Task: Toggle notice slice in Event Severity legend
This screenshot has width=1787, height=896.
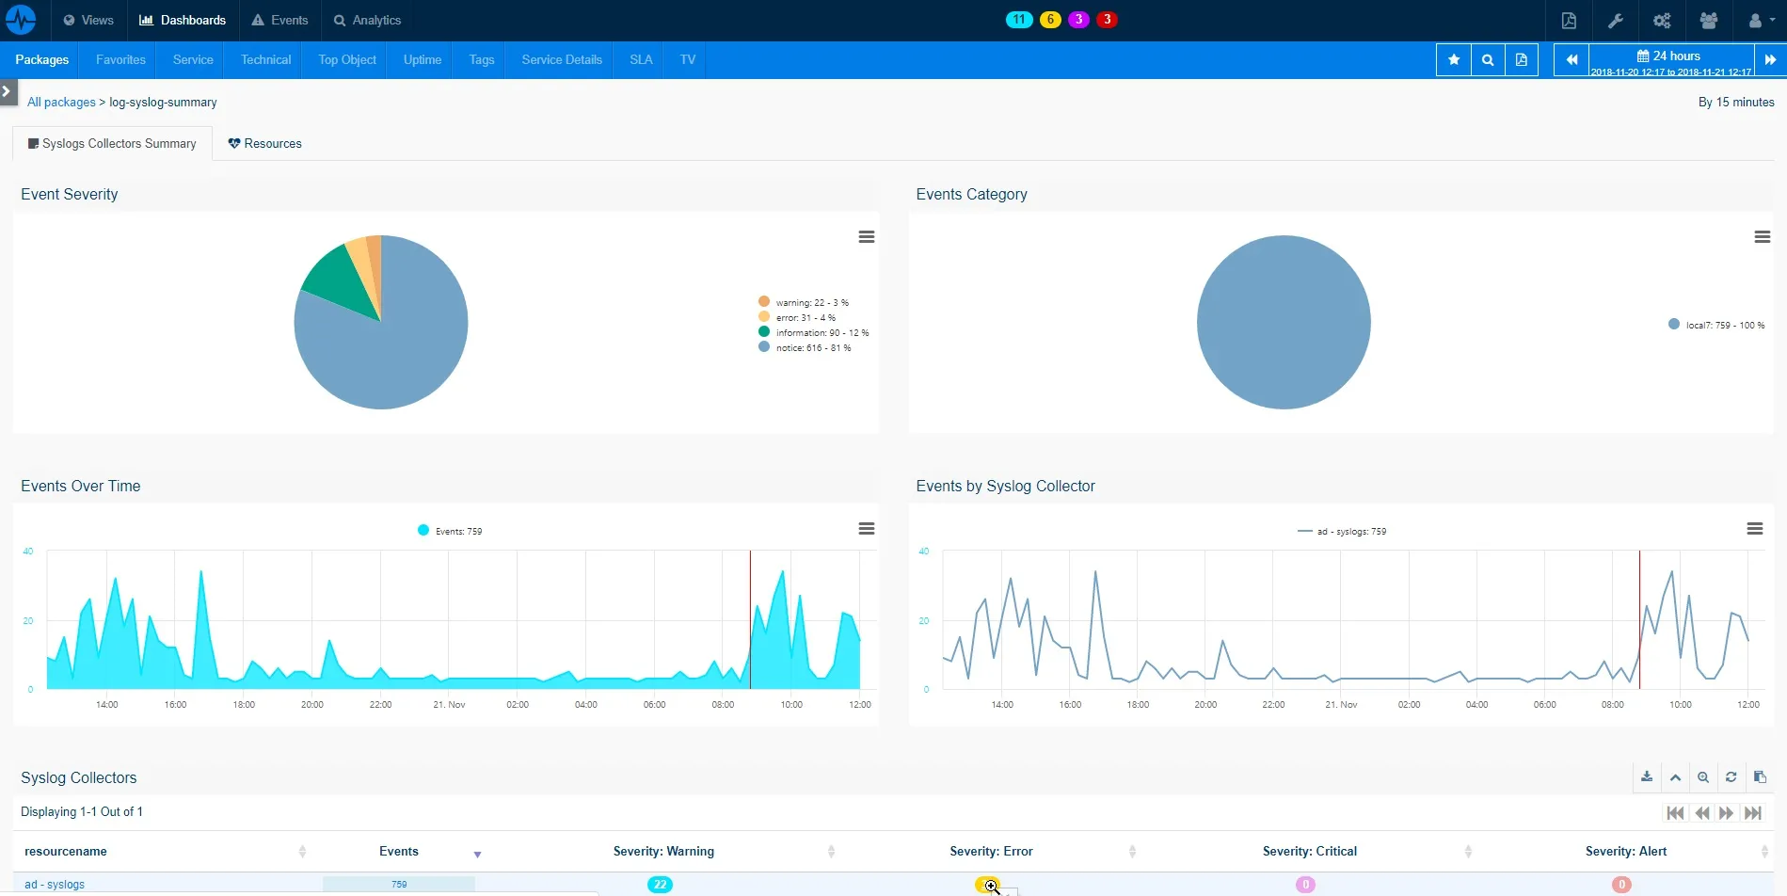Action: click(812, 348)
